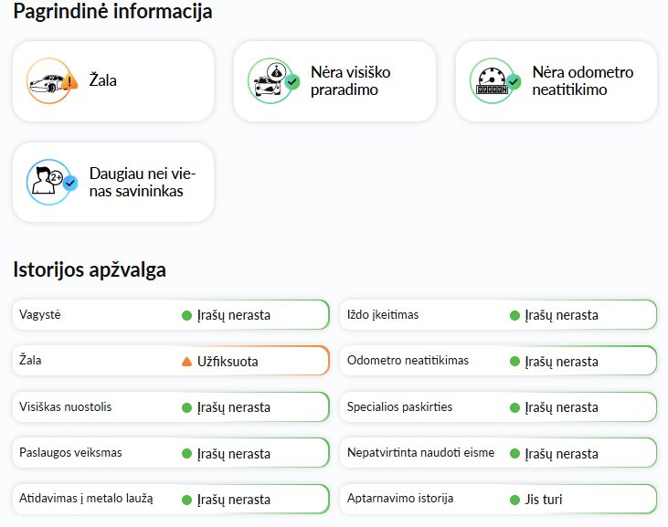Open the Žala summary card
The width and height of the screenshot is (668, 527).
coord(113,81)
